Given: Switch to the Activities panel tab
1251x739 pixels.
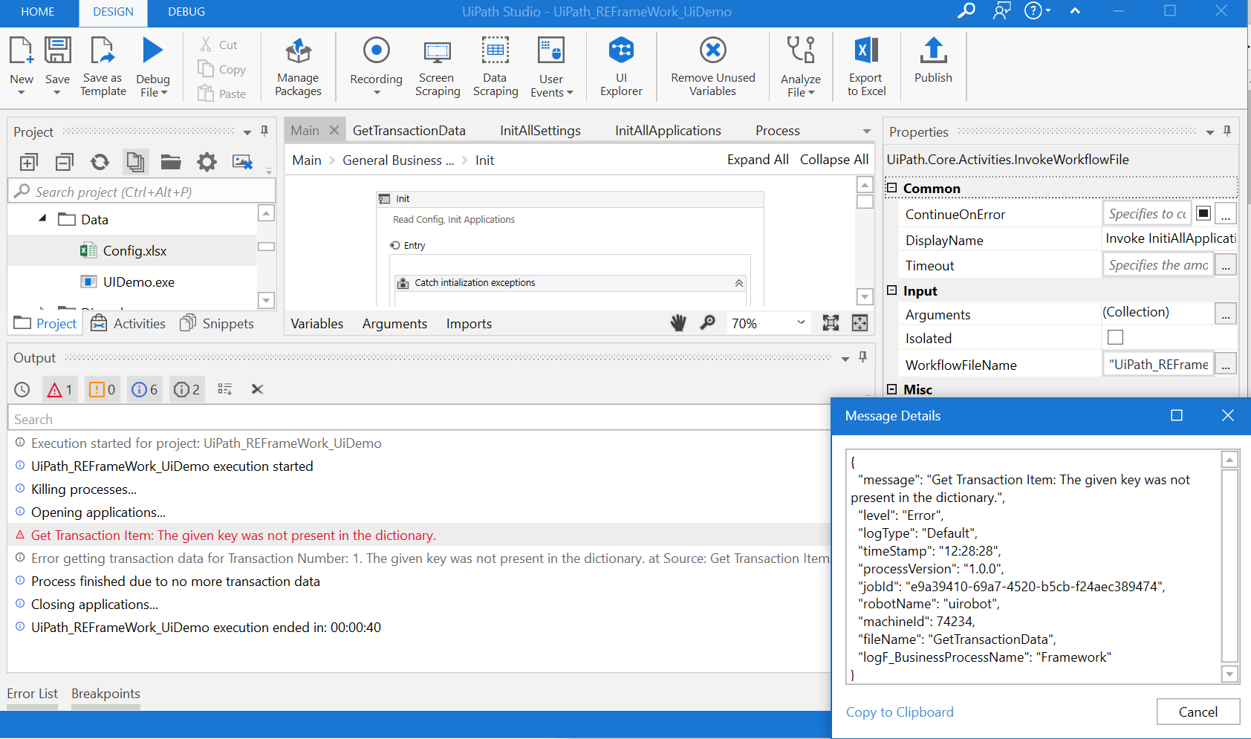Looking at the screenshot, I should click(x=129, y=324).
